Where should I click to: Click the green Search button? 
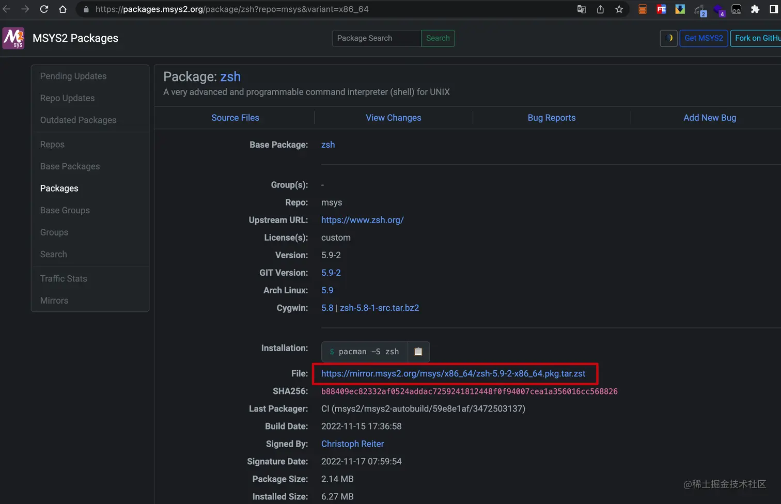pos(438,38)
